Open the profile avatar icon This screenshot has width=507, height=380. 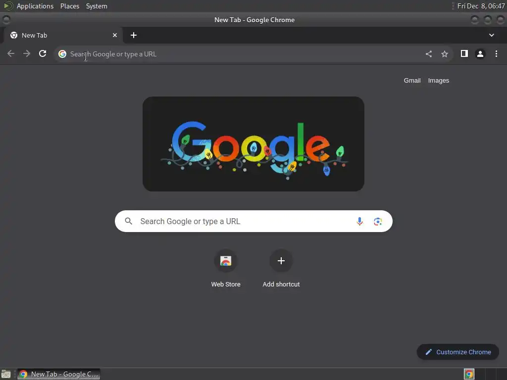click(x=480, y=54)
